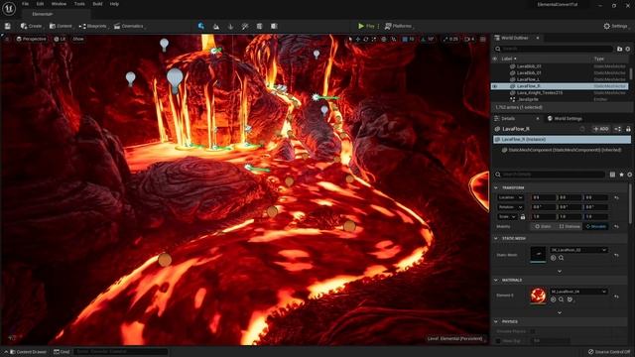
Task: Set Mobility to Static
Action: (x=543, y=226)
